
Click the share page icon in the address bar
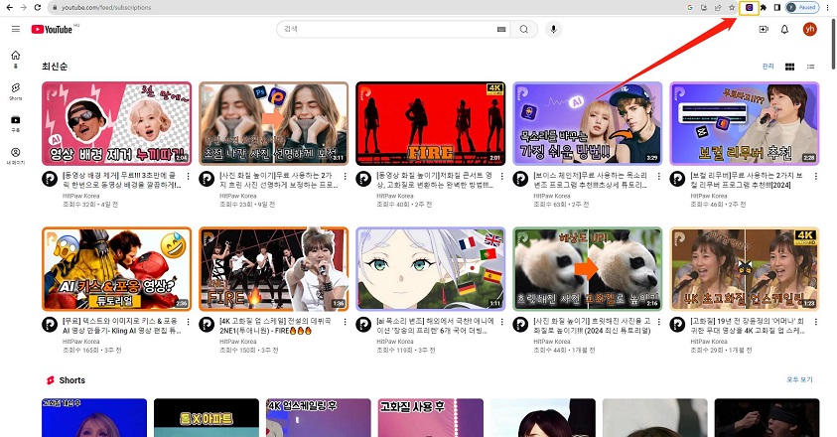[718, 8]
